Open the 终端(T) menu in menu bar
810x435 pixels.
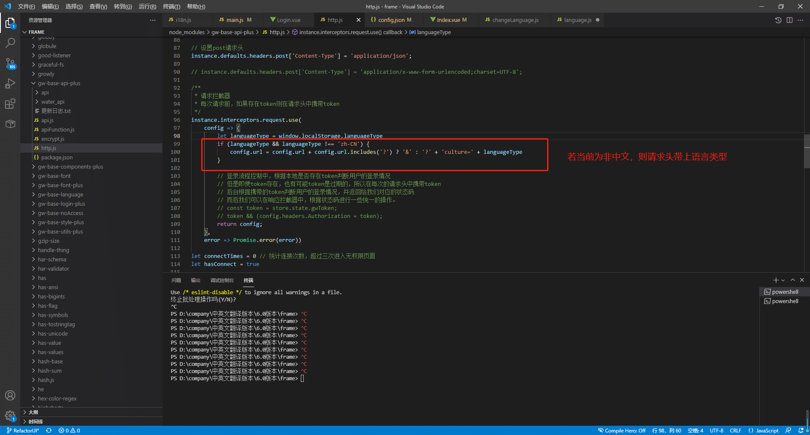point(171,6)
